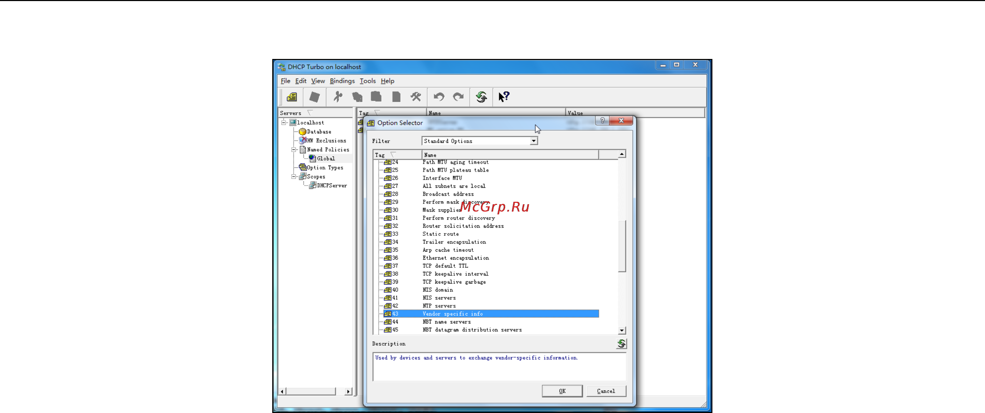
Task: Click the Name column header in Option Selector
Action: (x=510, y=155)
